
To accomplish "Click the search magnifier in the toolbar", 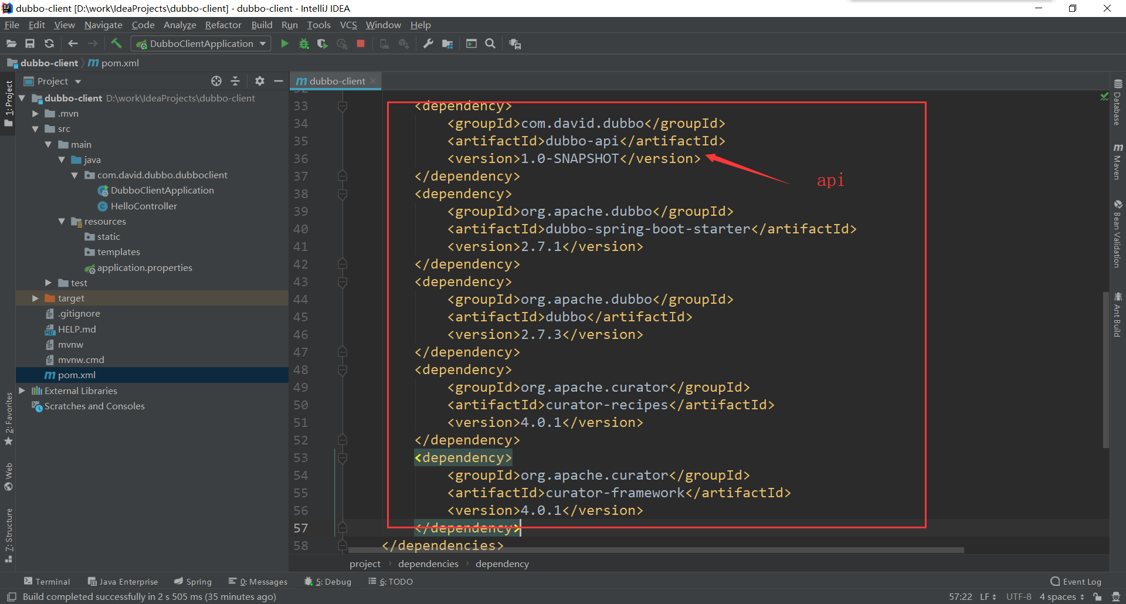I will pos(490,43).
